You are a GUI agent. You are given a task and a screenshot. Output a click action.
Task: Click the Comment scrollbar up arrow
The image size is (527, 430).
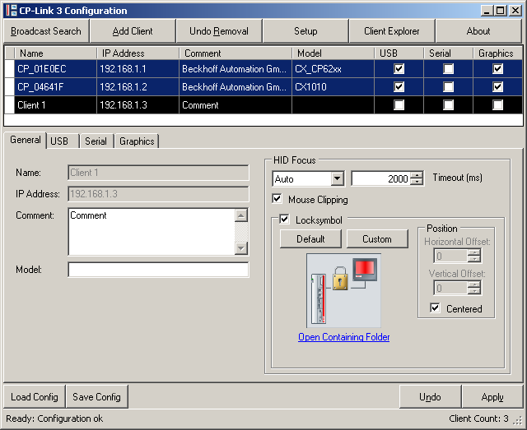click(x=241, y=215)
